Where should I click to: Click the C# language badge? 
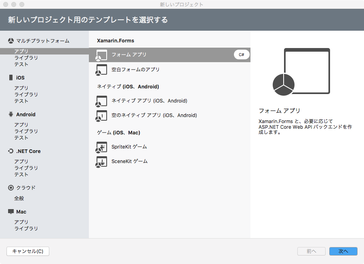tap(241, 54)
